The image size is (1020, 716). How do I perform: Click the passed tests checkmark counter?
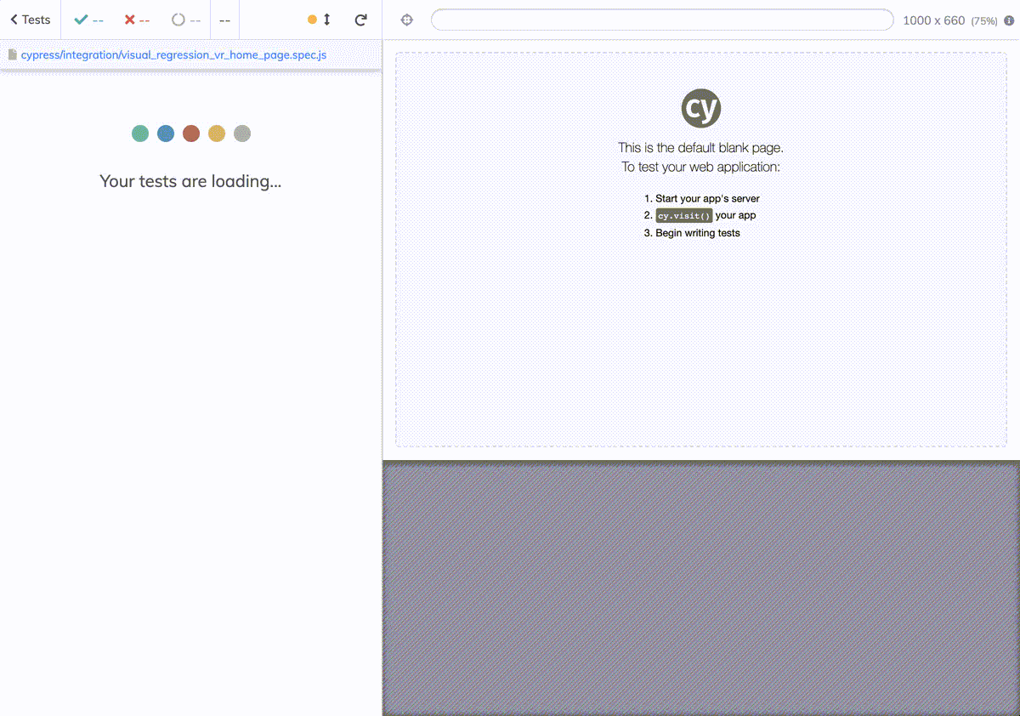(88, 20)
